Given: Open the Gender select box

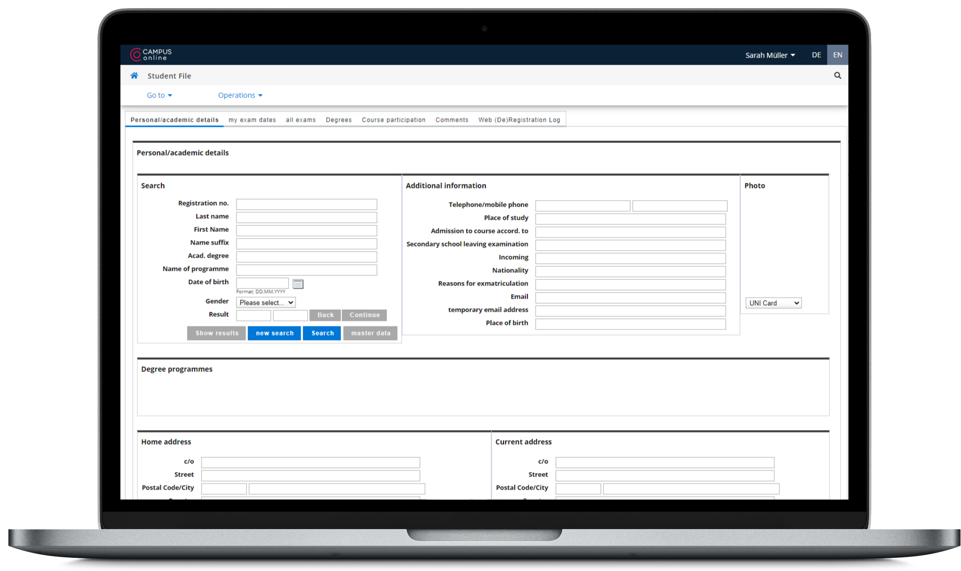Looking at the screenshot, I should point(265,303).
